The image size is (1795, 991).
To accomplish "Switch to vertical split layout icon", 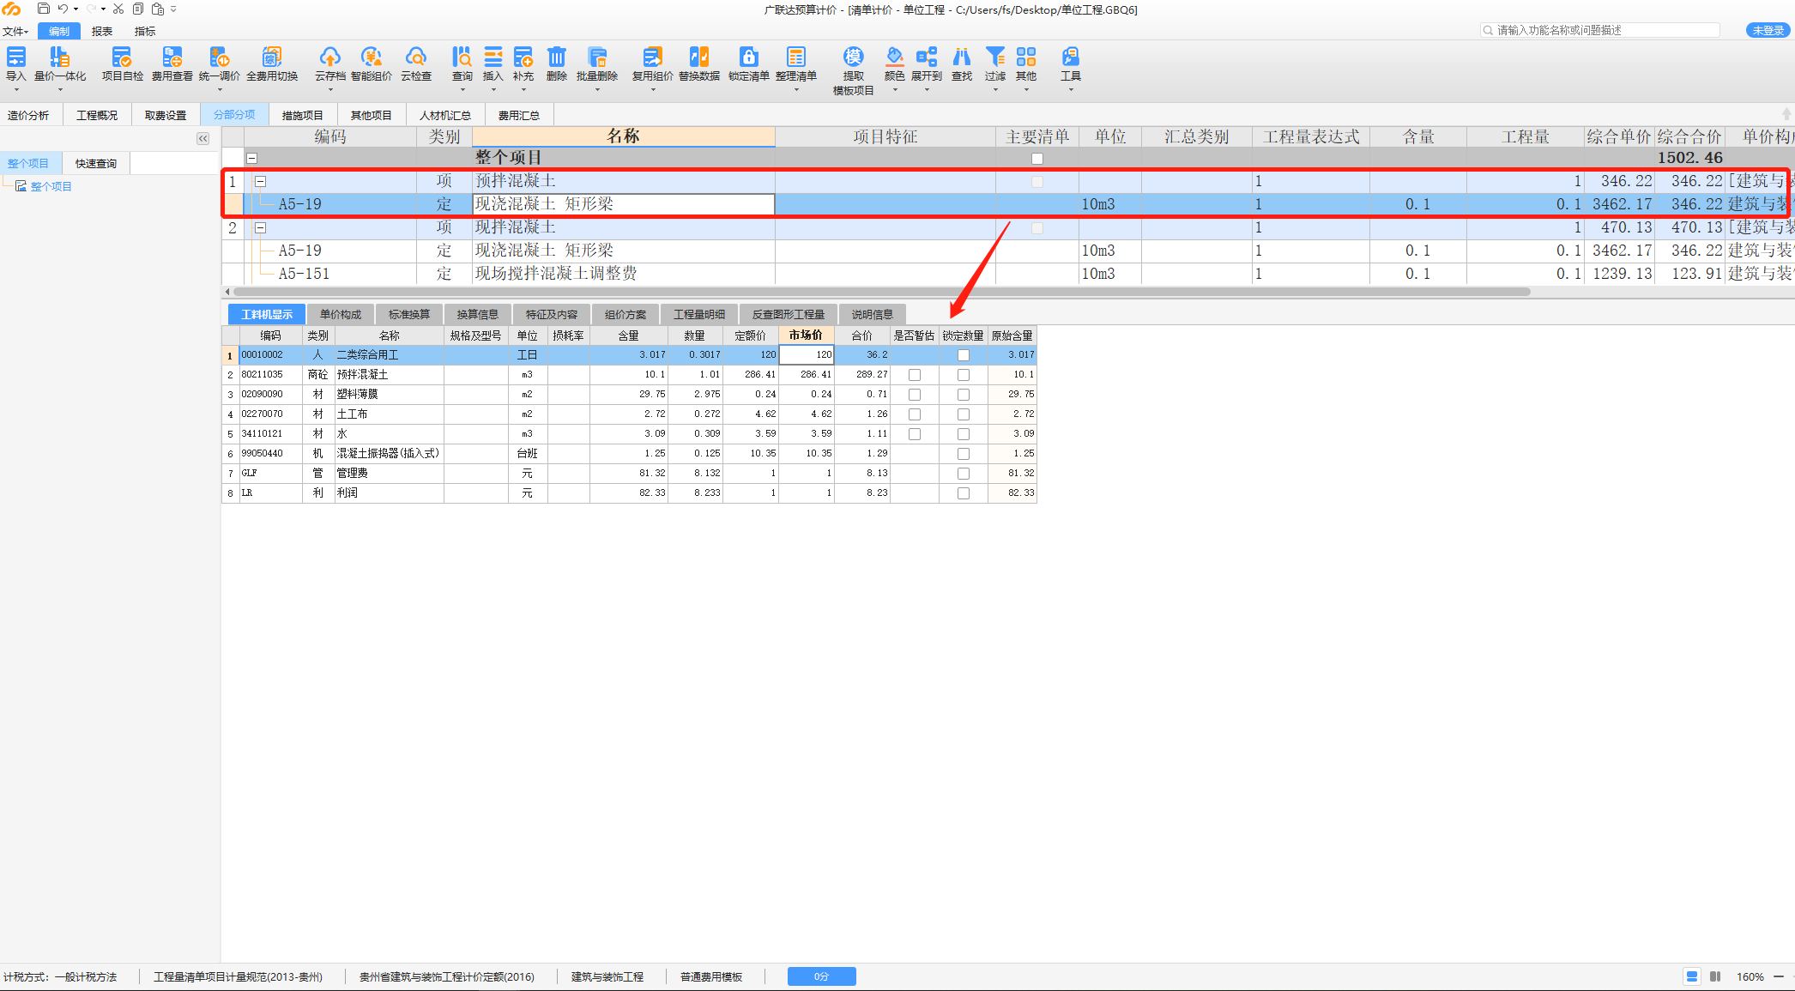I will coord(1715,976).
